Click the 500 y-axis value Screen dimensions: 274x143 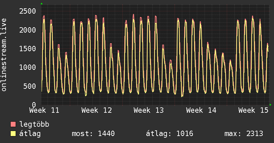pos(30,86)
